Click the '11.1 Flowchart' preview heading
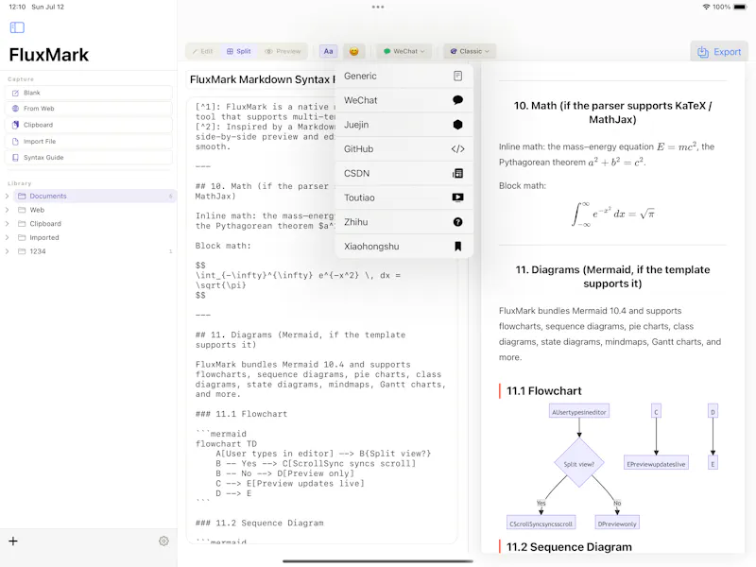 point(544,391)
